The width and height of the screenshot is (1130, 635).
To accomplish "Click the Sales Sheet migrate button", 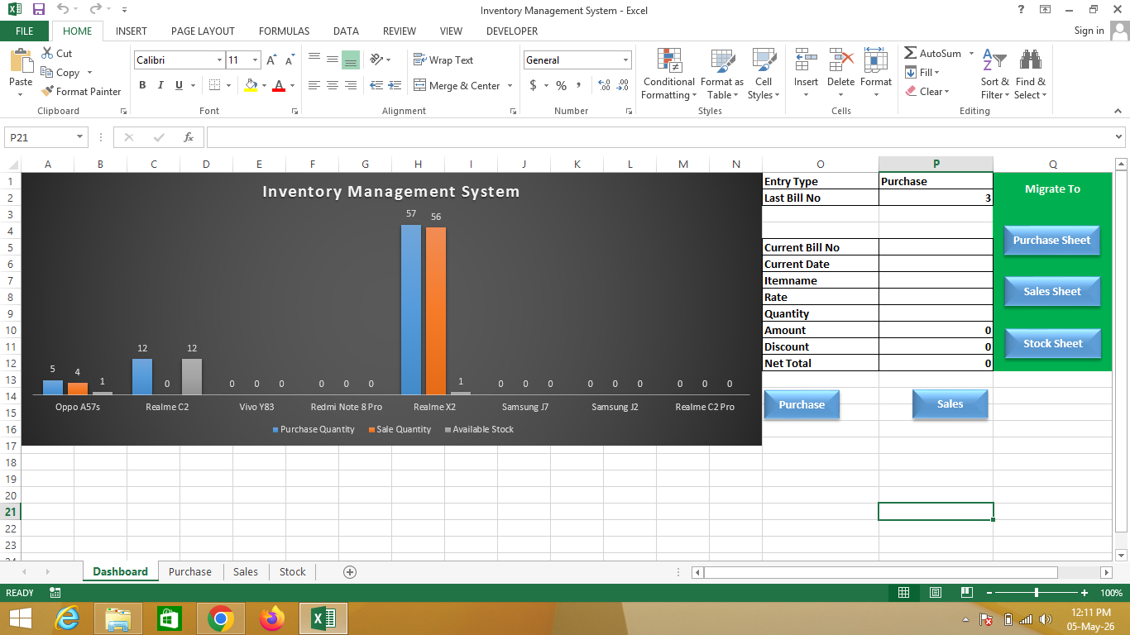I will click(1052, 292).
